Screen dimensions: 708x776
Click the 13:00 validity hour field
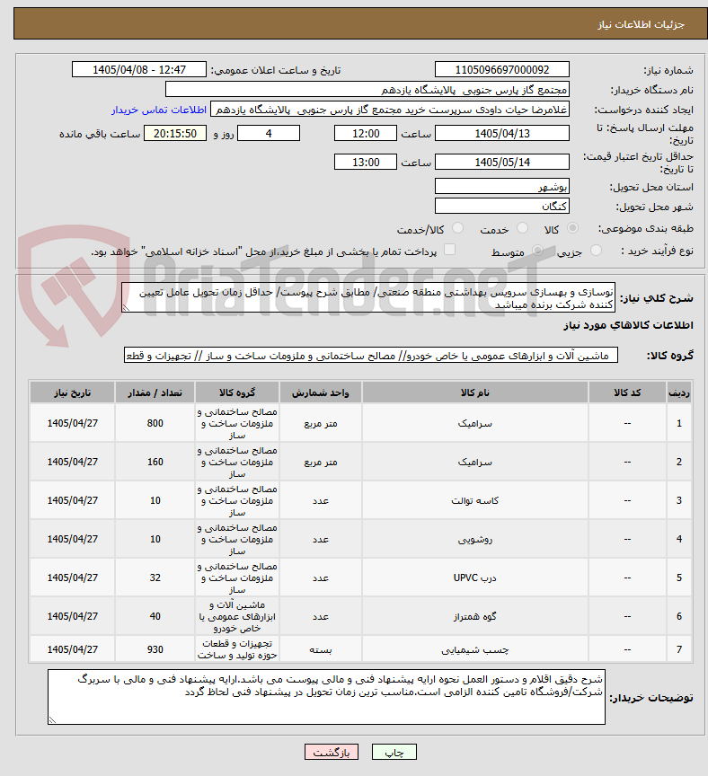pyautogui.click(x=366, y=162)
